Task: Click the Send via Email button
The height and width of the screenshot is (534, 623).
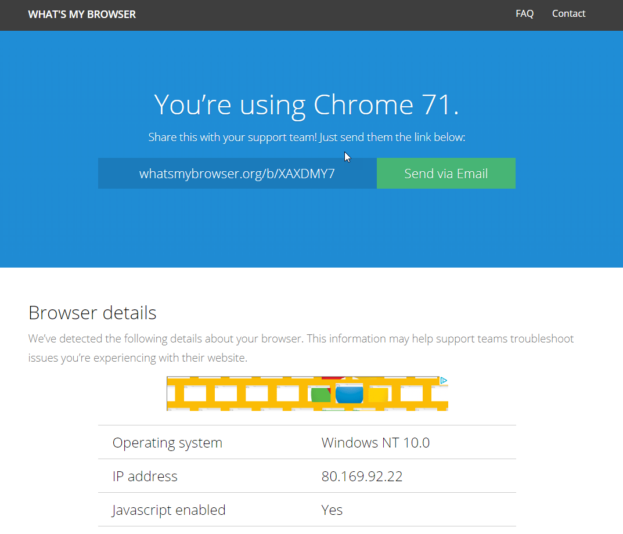Action: tap(446, 173)
